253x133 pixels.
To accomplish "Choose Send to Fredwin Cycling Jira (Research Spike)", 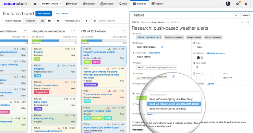I will [x=174, y=104].
